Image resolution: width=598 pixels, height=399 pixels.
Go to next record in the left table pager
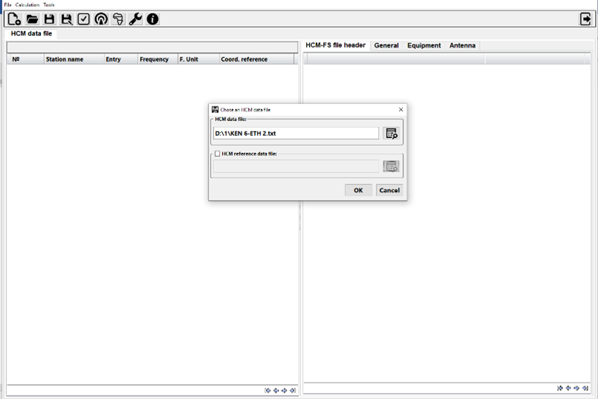284,390
